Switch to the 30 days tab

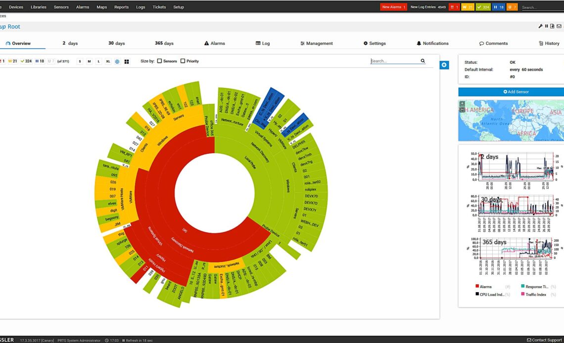click(117, 43)
